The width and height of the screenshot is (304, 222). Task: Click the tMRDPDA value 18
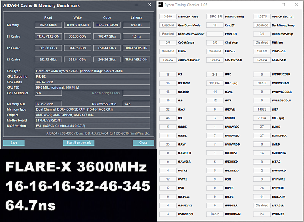262,153
